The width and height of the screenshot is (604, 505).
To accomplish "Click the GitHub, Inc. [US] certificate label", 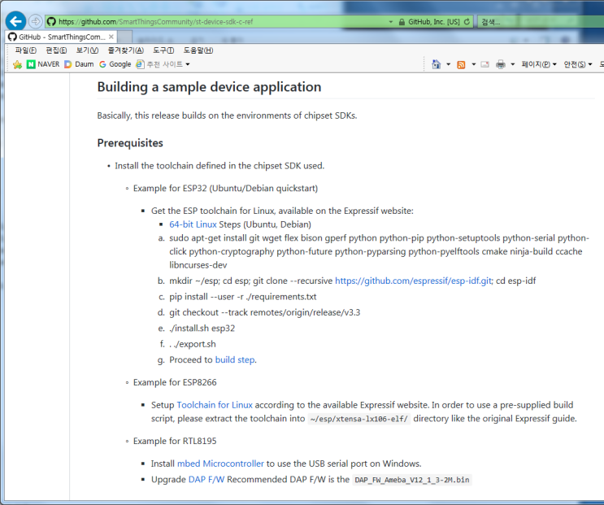I will [434, 22].
